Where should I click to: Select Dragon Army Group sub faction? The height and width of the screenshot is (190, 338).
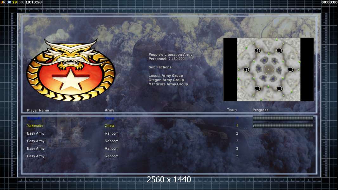166,80
